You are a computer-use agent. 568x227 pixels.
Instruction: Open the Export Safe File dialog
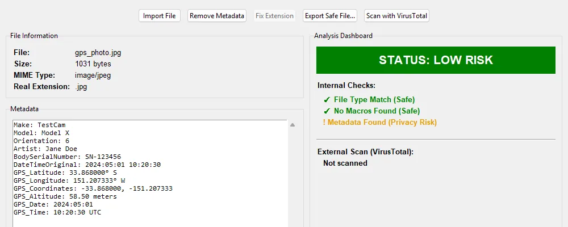tap(330, 16)
